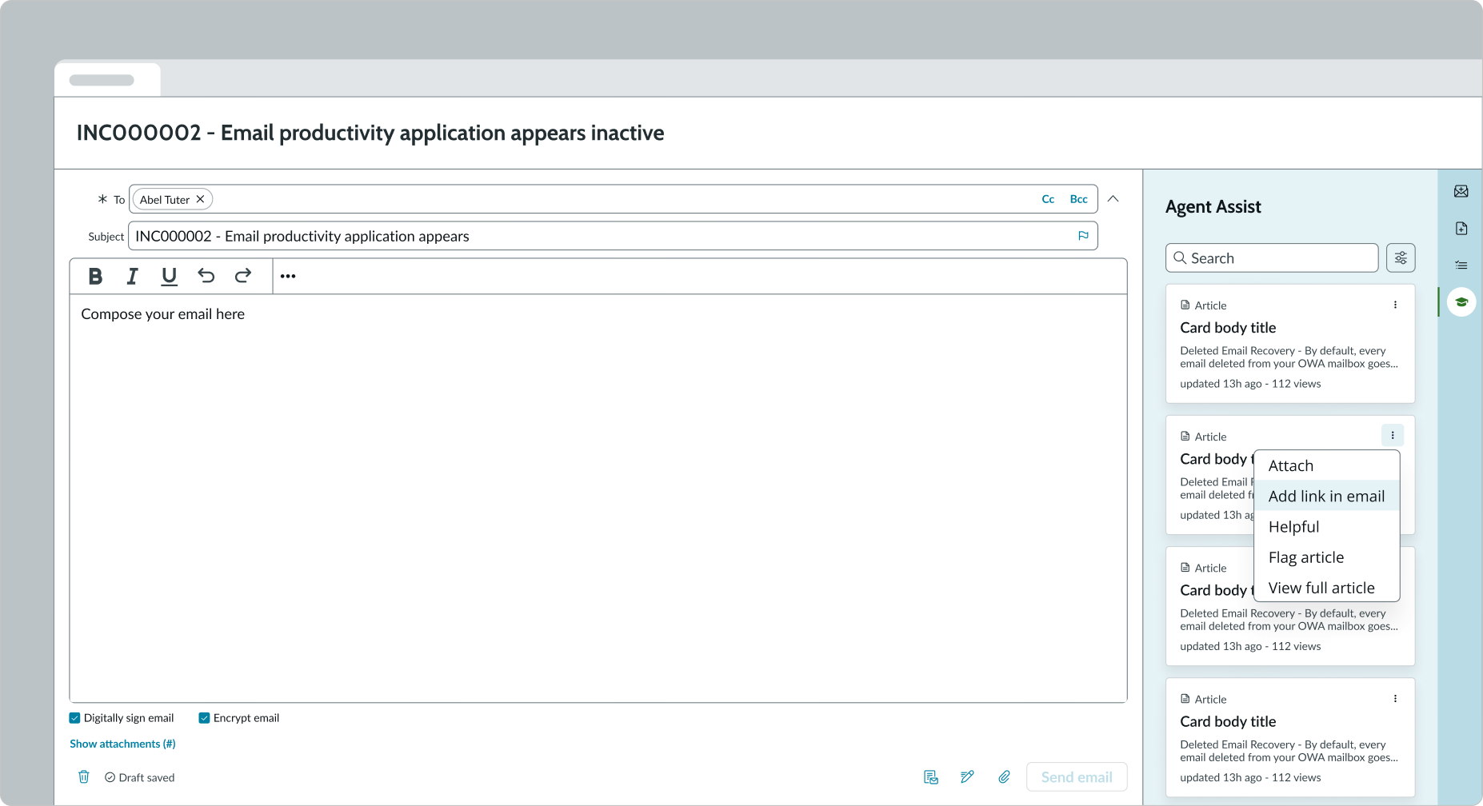This screenshot has width=1483, height=806.
Task: Toggle bold formatting in the email editor
Action: (95, 276)
